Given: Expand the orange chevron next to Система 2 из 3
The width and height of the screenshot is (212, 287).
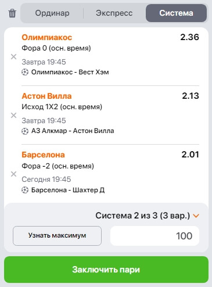Looking at the screenshot, I should 196,216.
